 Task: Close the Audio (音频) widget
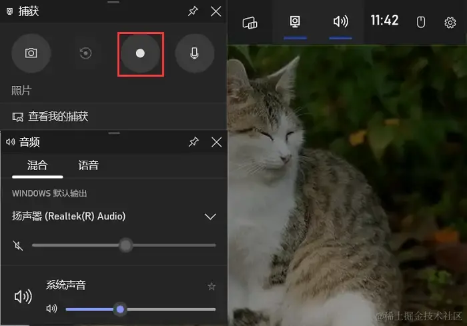click(217, 142)
